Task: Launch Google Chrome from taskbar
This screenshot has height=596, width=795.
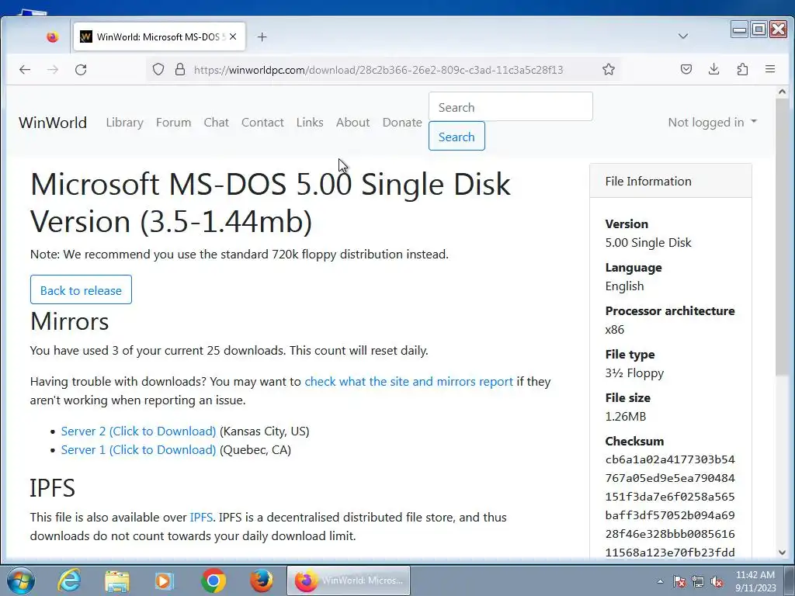Action: click(214, 580)
